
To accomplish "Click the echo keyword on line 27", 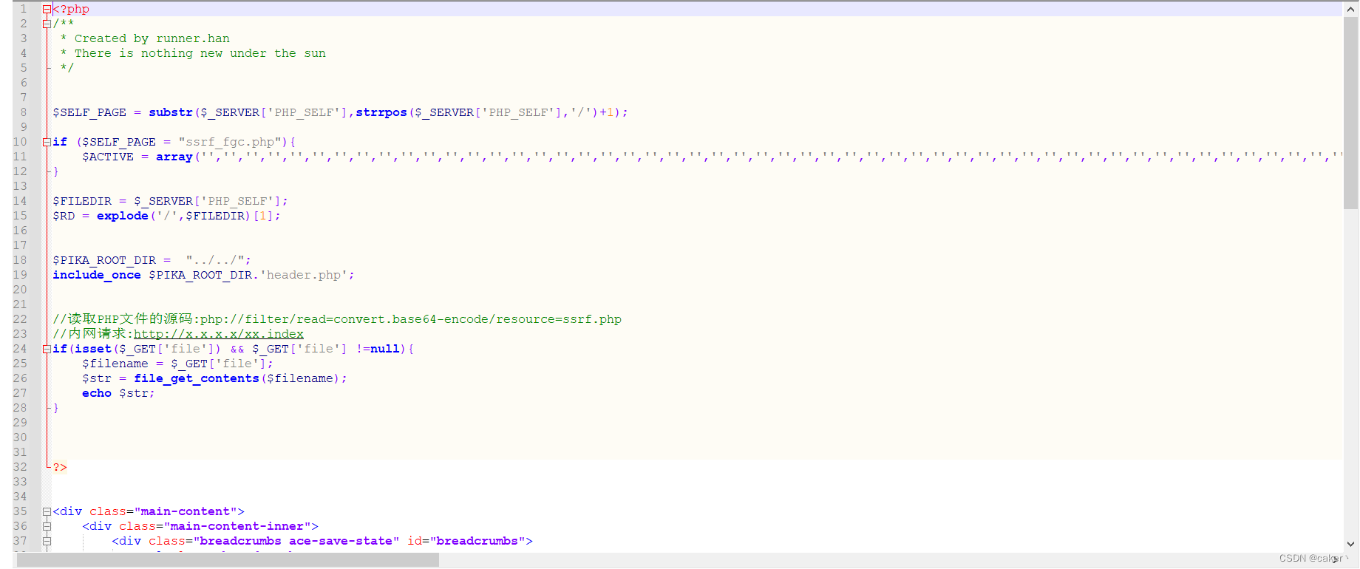I will tap(97, 393).
